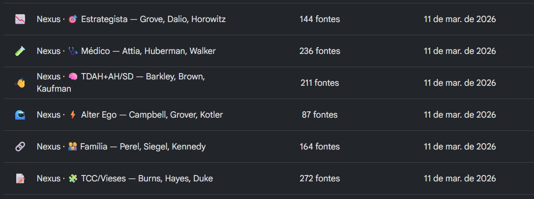534x199 pixels.
Task: Click the date in the 236 fontes row
Action: point(460,51)
